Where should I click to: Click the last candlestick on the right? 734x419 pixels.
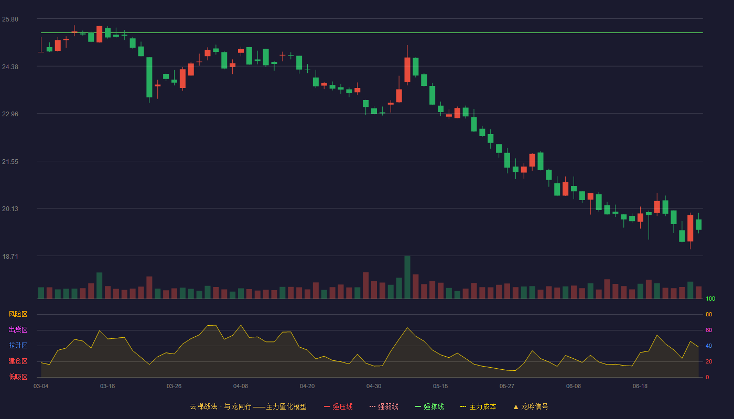click(698, 224)
